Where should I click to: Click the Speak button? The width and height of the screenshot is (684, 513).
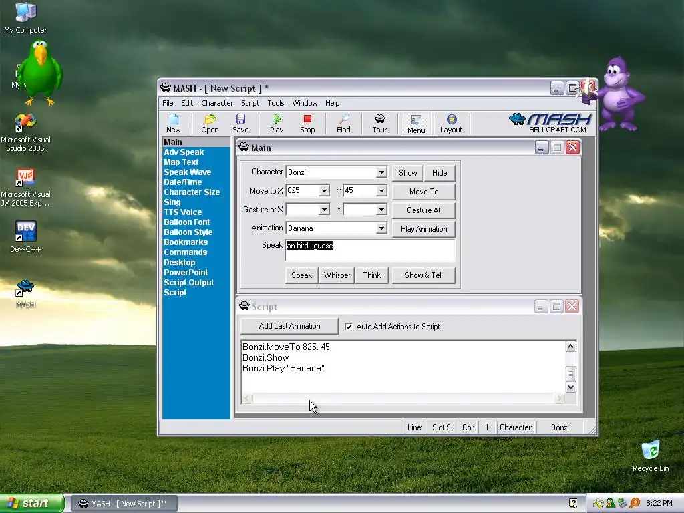point(301,275)
